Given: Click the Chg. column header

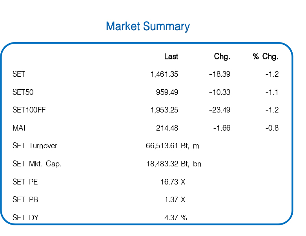Looking at the screenshot, I should click(x=222, y=57).
